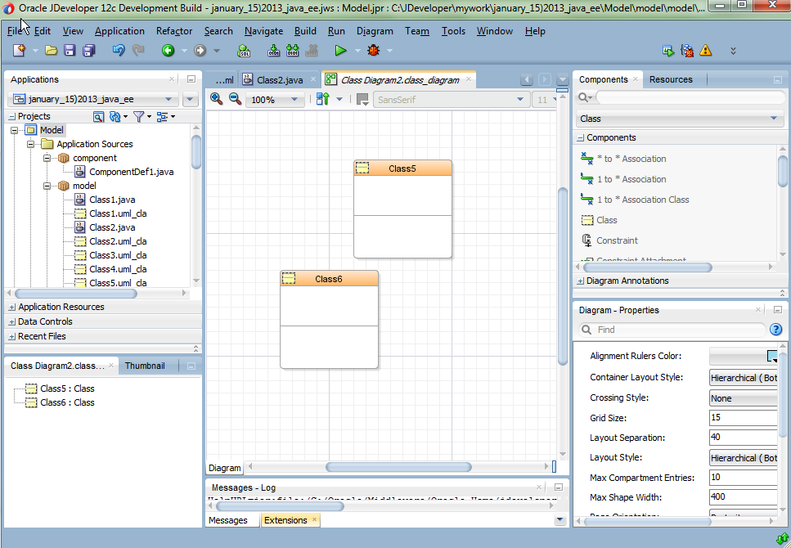Save the current file with disk icon
Image resolution: width=791 pixels, height=548 pixels.
[x=70, y=50]
